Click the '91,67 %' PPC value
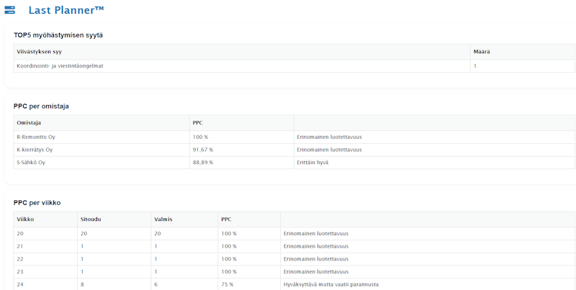The height and width of the screenshot is (290, 576). tap(203, 150)
